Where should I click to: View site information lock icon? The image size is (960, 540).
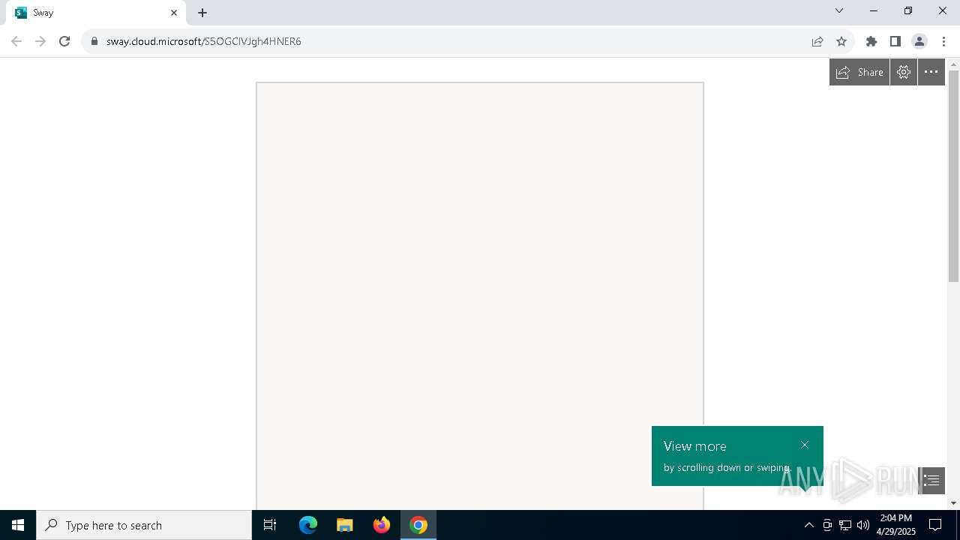coord(94,41)
